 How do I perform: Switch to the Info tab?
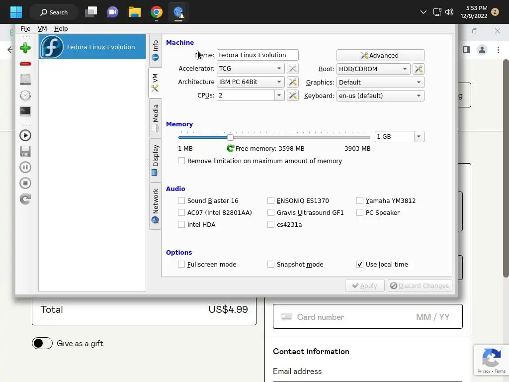click(x=155, y=50)
